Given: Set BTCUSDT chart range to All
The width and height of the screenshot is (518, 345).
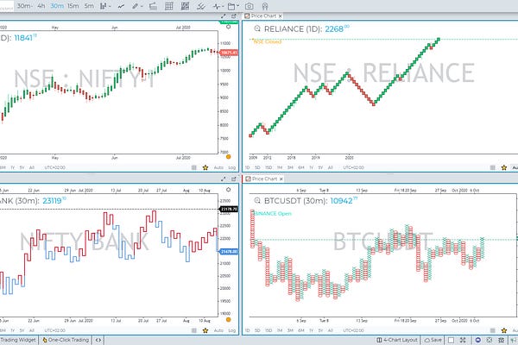Looking at the screenshot, I should (330, 330).
